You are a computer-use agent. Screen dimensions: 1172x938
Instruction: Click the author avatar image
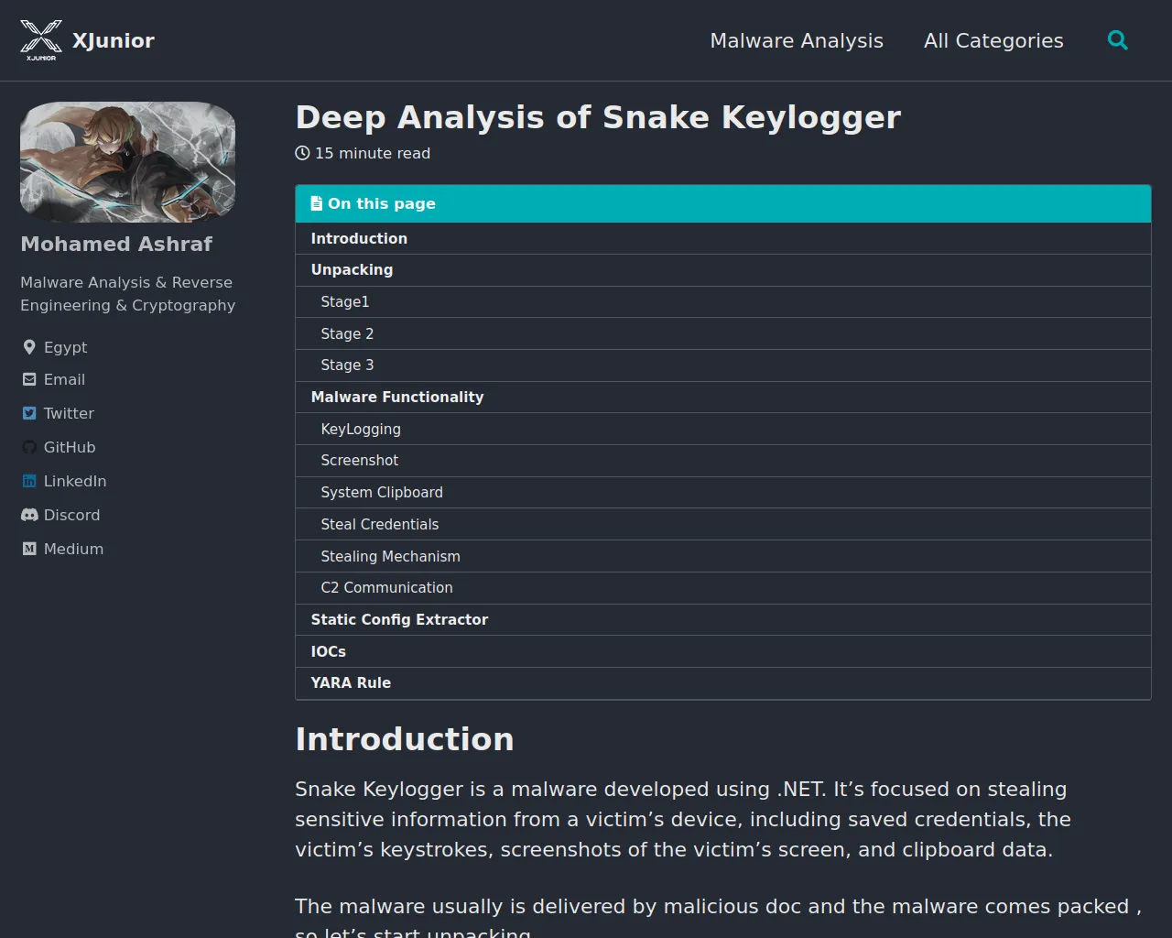[127, 162]
